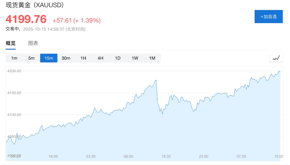Click the +57.61 (+1.39%) change value
This screenshot has height=165, width=290.
click(76, 20)
